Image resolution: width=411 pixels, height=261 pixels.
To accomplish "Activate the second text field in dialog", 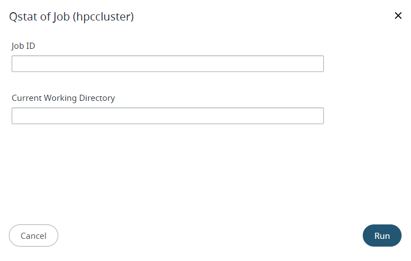I will [168, 116].
